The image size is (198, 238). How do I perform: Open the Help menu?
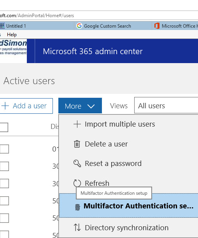(12, 35)
